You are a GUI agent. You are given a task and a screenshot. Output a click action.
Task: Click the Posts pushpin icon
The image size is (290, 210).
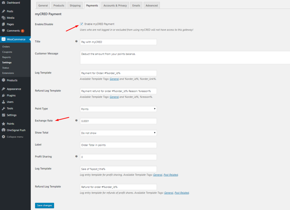[x=3, y=11]
